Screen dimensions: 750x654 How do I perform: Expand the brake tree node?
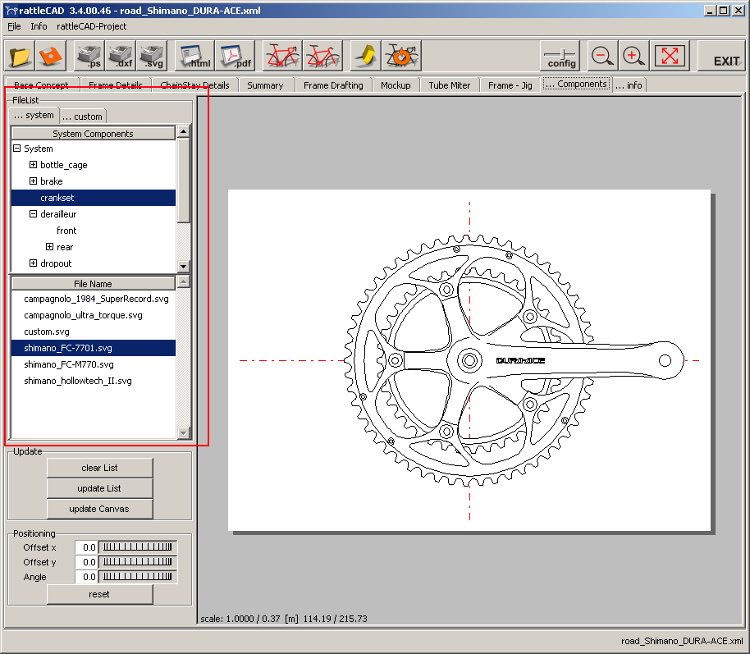tap(33, 181)
